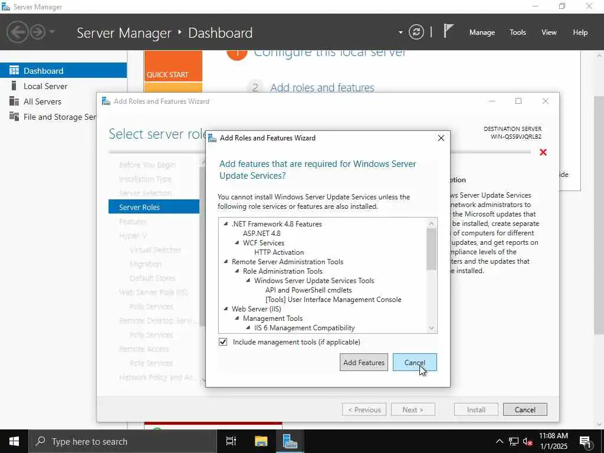Open the Help menu
This screenshot has width=604, height=453.
pos(580,32)
